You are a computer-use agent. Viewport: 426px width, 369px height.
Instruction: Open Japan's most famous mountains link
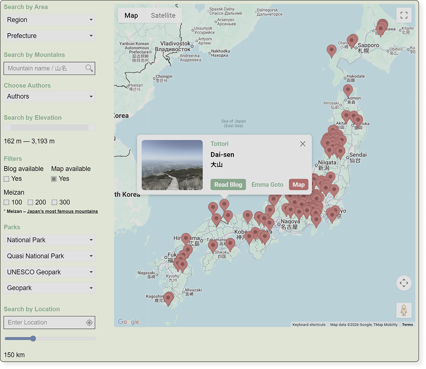point(62,211)
